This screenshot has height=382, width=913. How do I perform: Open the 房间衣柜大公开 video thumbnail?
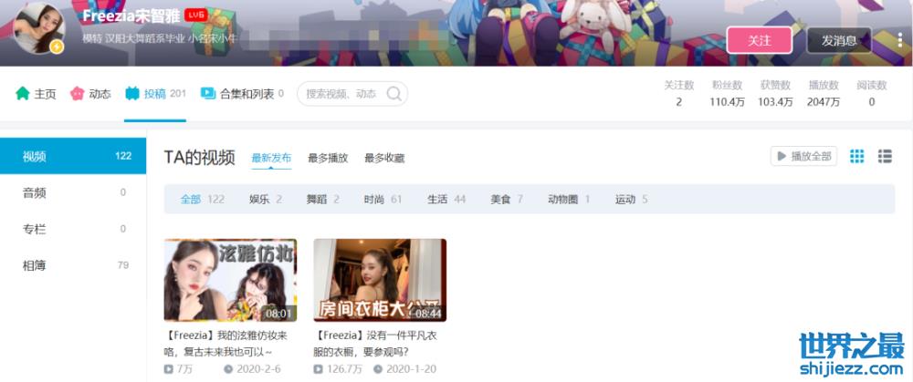click(380, 280)
